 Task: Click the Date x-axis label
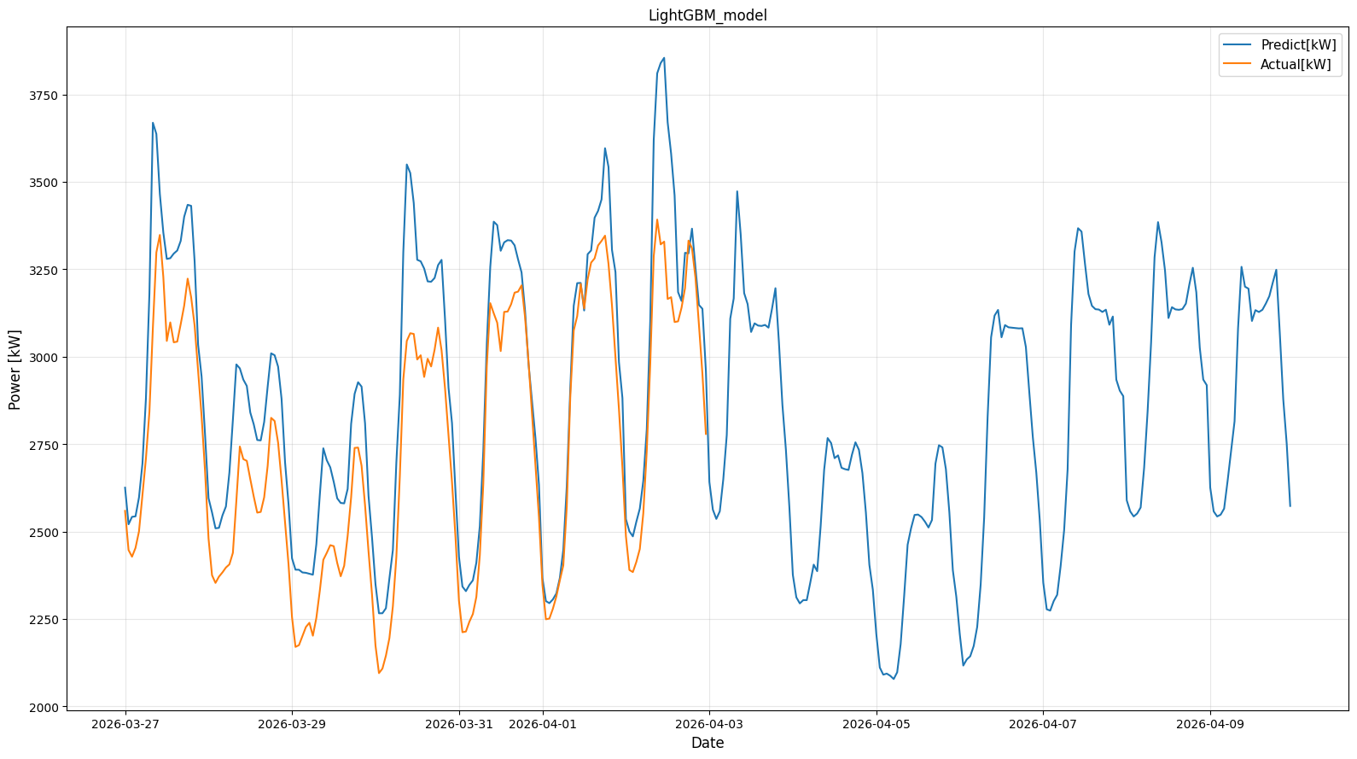[708, 743]
